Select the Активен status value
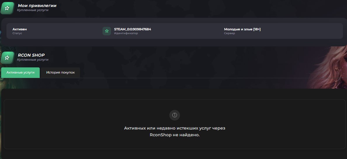The height and width of the screenshot is (159, 347). pos(20,29)
